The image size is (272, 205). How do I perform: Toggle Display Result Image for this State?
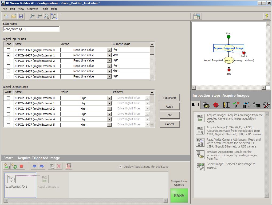[x=120, y=166]
